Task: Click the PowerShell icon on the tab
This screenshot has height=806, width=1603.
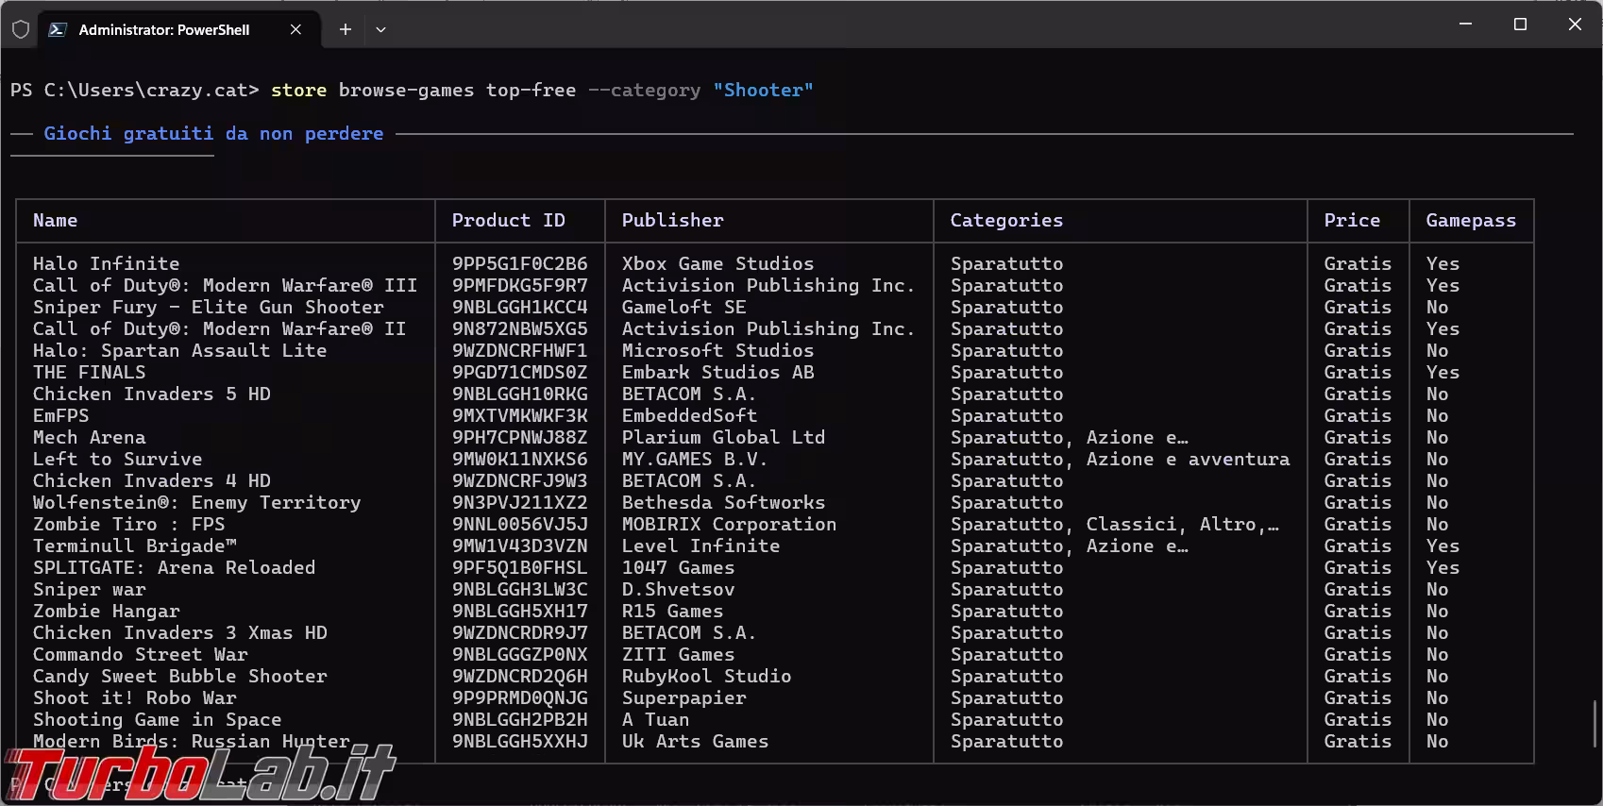Action: (58, 29)
